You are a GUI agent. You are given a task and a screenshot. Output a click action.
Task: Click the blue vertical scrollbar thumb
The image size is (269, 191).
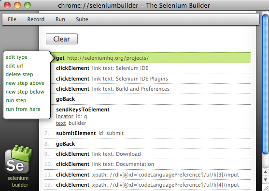(266, 84)
